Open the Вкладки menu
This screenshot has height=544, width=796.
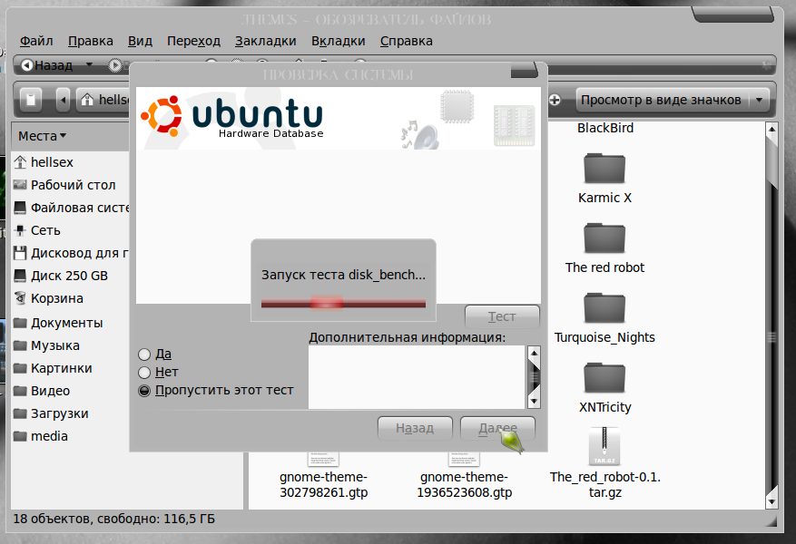coord(339,41)
